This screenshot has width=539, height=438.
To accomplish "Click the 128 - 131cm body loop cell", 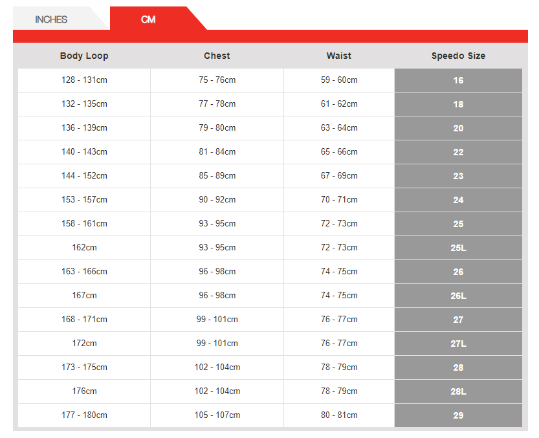I will tap(84, 80).
